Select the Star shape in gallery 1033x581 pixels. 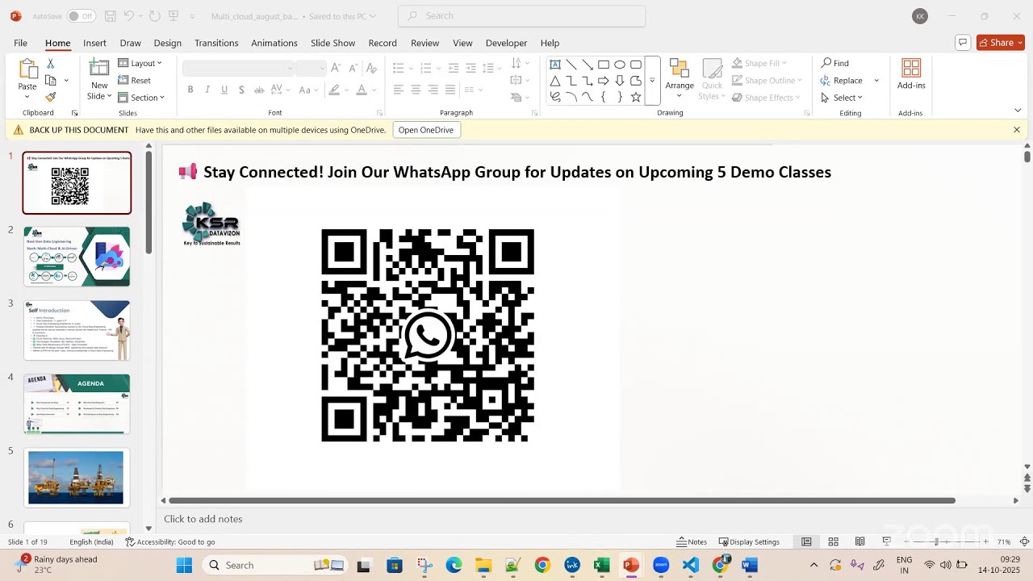click(636, 97)
